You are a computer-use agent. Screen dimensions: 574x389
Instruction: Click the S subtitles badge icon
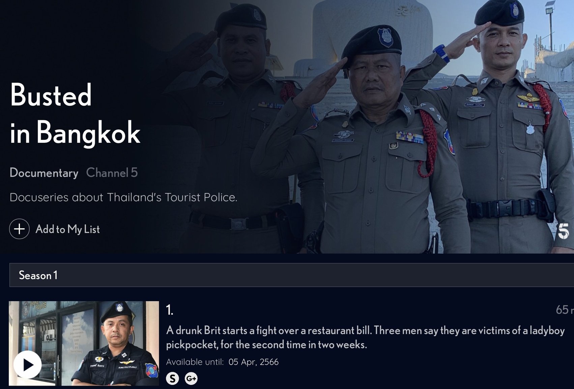click(172, 379)
